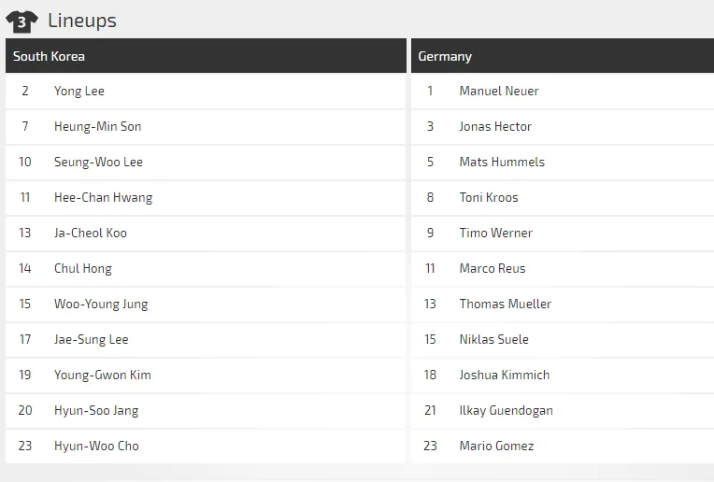714x482 pixels.
Task: Select Mario Gomez in lineup
Action: tap(496, 446)
